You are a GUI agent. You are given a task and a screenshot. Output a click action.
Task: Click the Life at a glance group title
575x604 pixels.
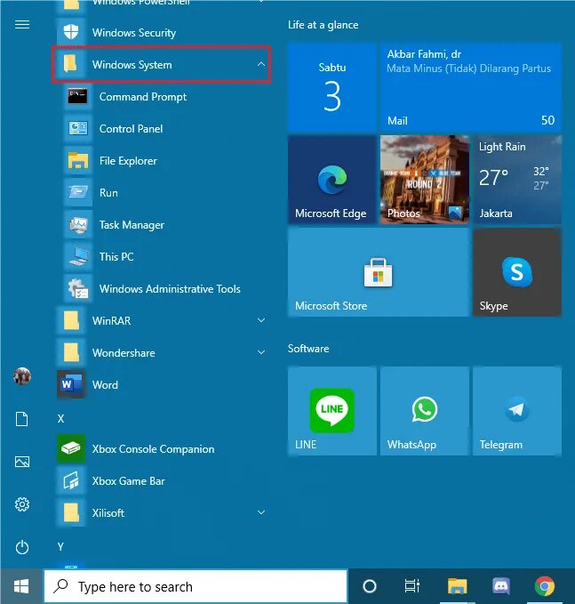click(323, 25)
